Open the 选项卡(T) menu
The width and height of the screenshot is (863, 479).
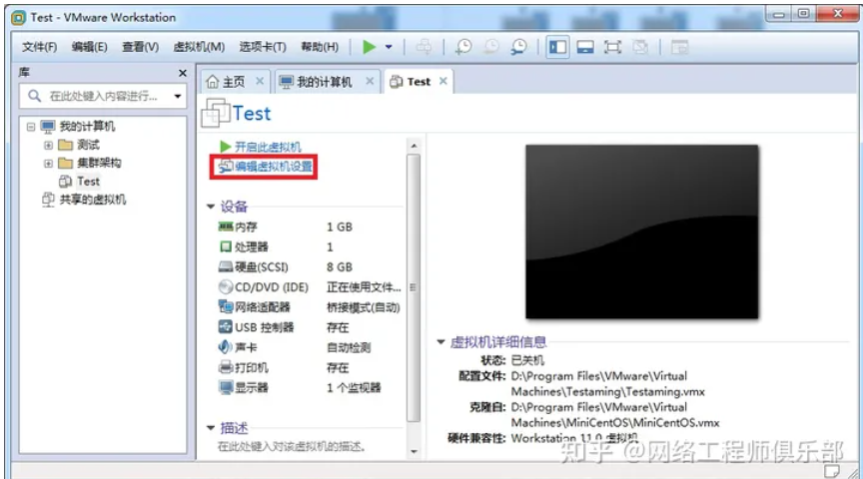[x=263, y=47]
